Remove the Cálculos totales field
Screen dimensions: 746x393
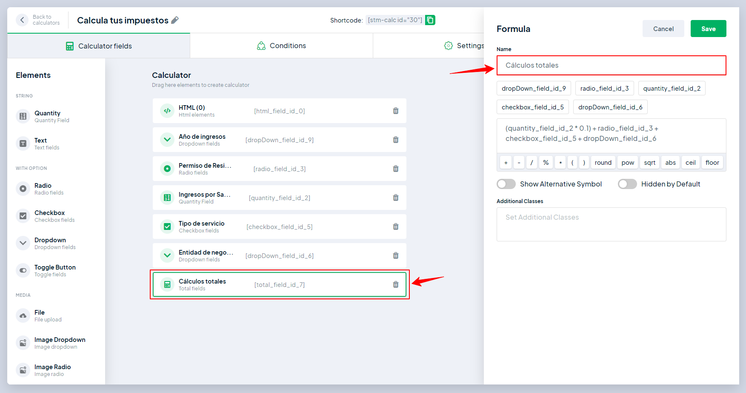pyautogui.click(x=395, y=284)
